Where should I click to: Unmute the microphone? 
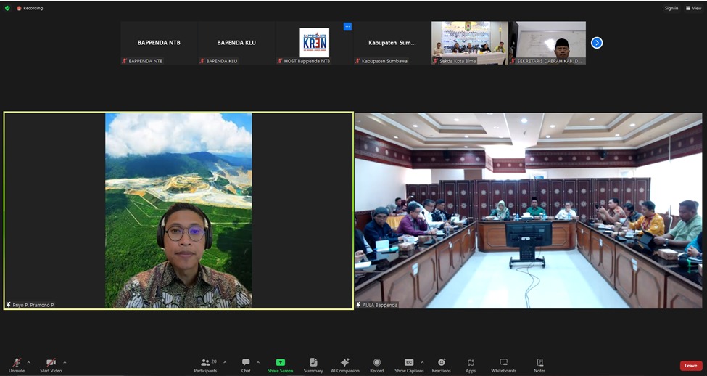pos(17,364)
